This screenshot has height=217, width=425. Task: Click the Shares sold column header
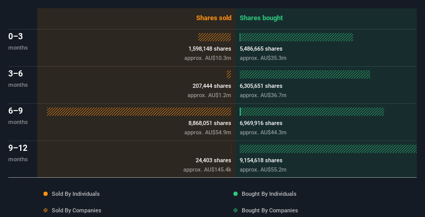click(x=214, y=18)
